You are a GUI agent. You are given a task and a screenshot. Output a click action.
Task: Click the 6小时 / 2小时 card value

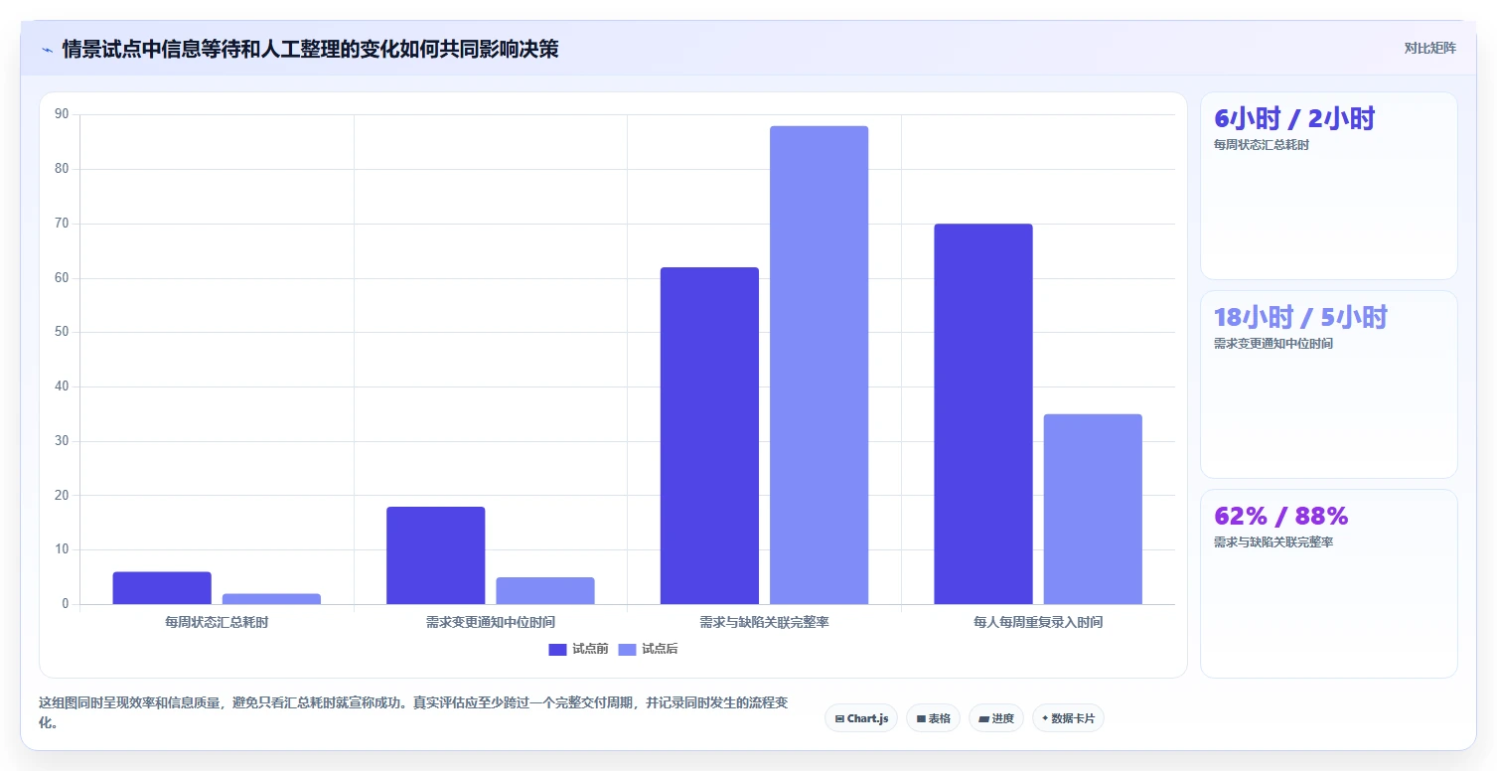1294,119
